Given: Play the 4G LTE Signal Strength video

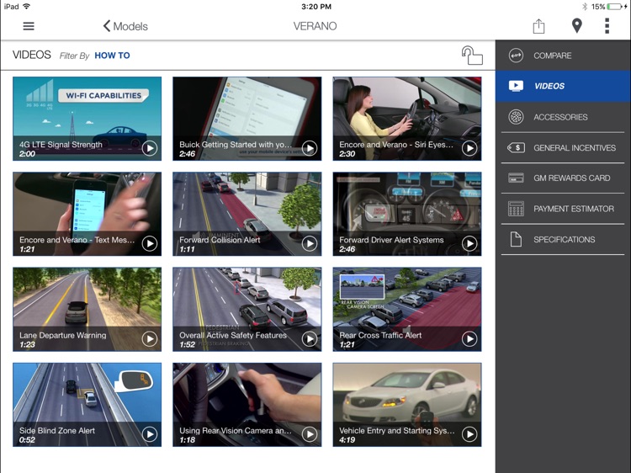Looking at the screenshot, I should tap(149, 148).
